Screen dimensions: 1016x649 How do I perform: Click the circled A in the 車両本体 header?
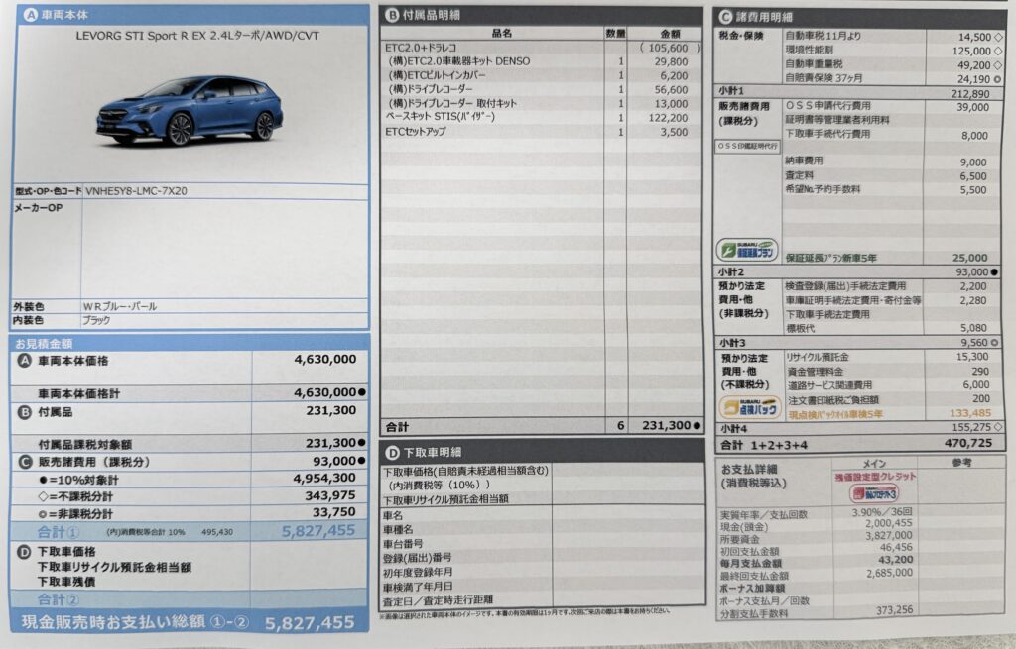30,14
